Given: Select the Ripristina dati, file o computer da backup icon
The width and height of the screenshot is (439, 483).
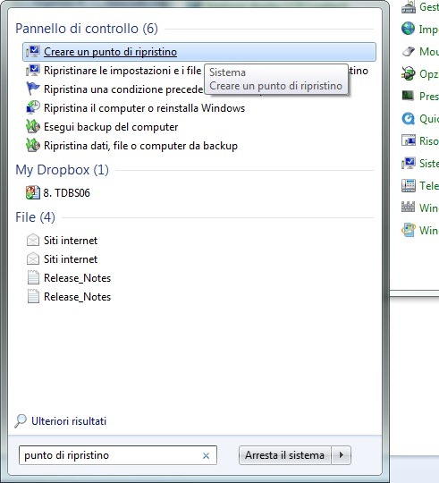Looking at the screenshot, I should [x=32, y=146].
